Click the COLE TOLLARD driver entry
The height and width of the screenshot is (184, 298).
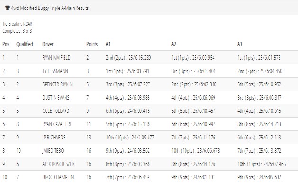(56, 111)
